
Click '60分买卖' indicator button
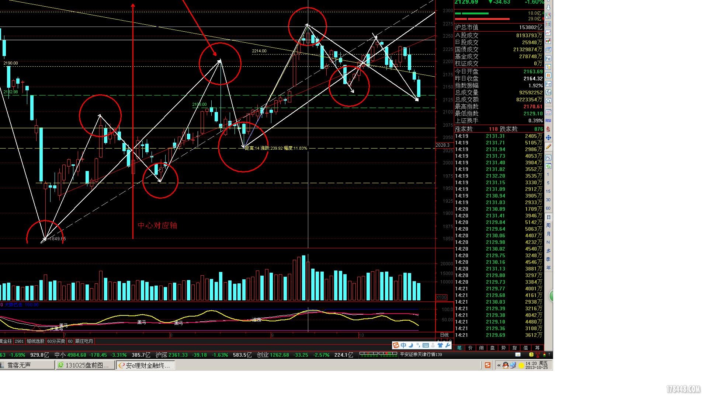point(56,341)
